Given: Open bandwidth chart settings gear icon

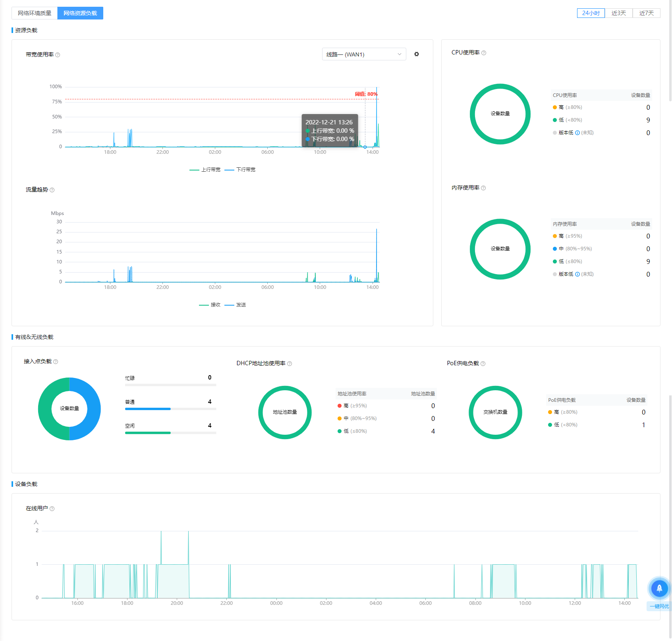Looking at the screenshot, I should pyautogui.click(x=417, y=54).
